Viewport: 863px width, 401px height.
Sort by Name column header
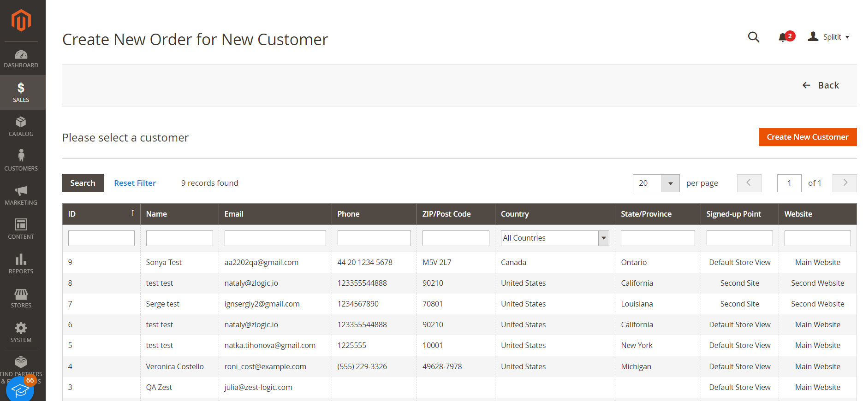(179, 214)
